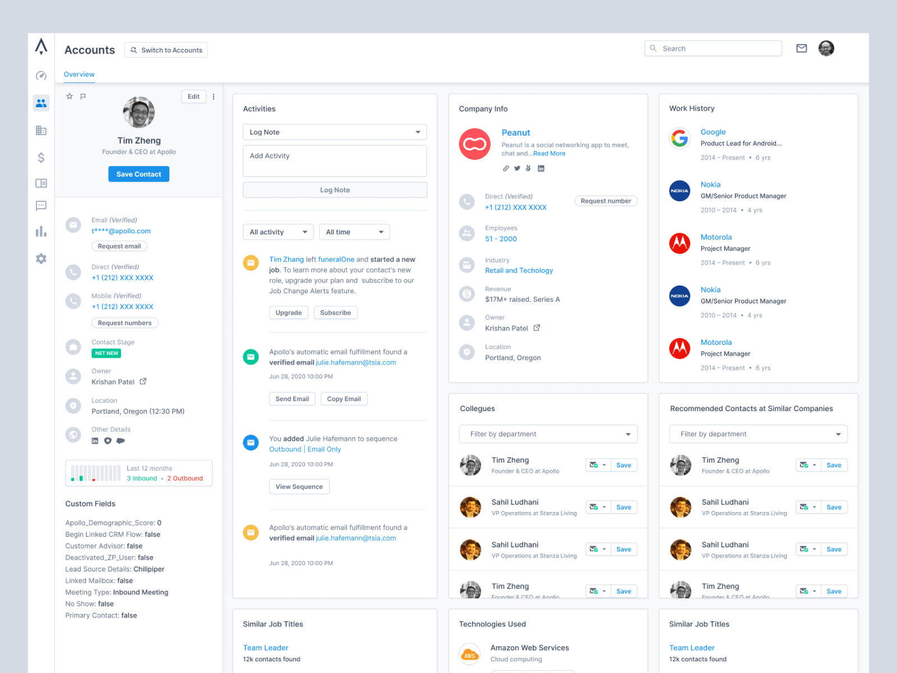The height and width of the screenshot is (673, 897).
Task: Click the Send Email button
Action: pos(292,399)
